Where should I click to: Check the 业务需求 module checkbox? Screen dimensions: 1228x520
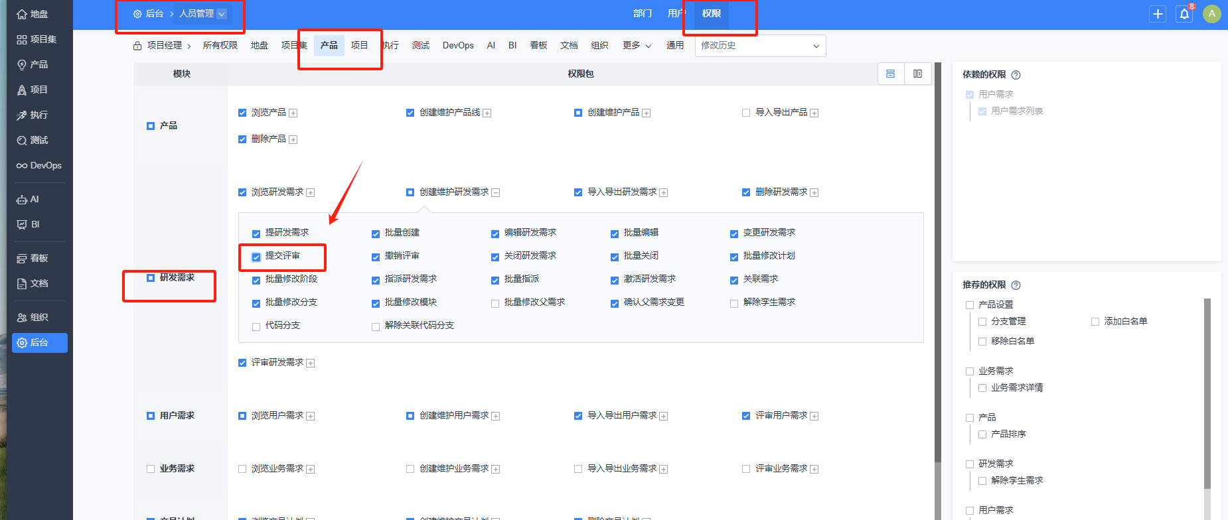[151, 469]
